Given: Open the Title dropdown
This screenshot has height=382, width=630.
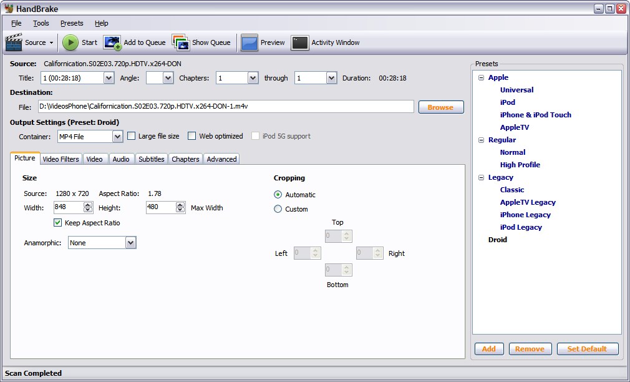Looking at the screenshot, I should tap(109, 78).
